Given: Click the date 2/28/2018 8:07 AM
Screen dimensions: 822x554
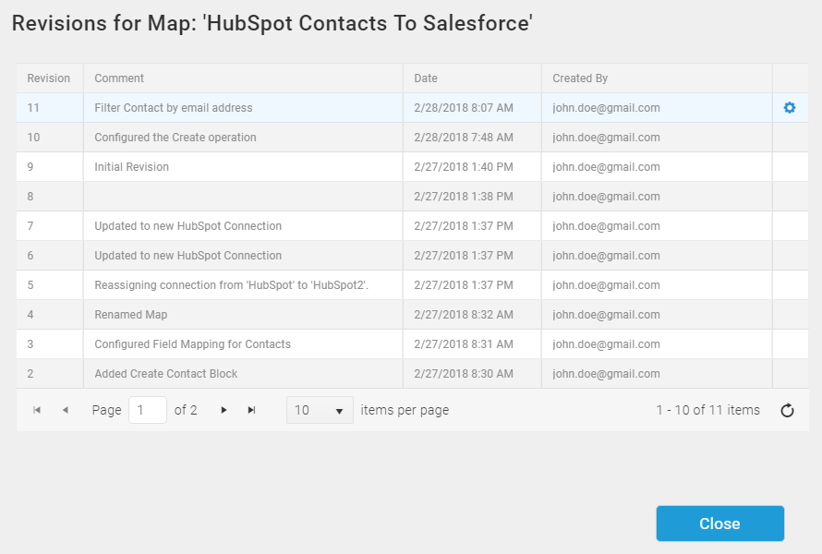Looking at the screenshot, I should pyautogui.click(x=464, y=107).
